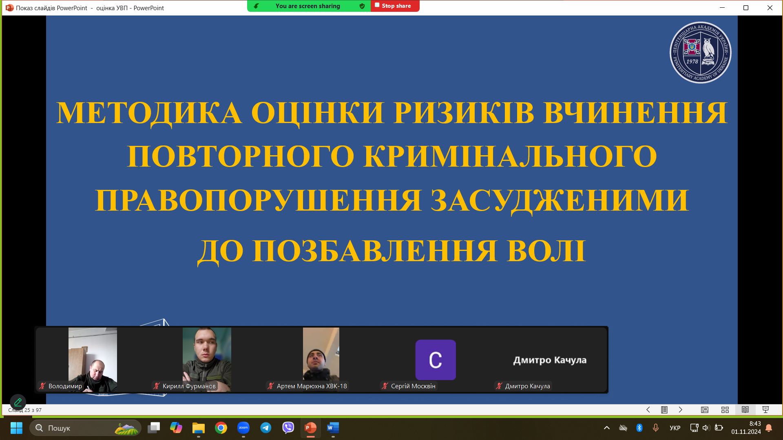Screen dimensions: 783x440
Task: Go to the previous slide arrow
Action: [648, 410]
